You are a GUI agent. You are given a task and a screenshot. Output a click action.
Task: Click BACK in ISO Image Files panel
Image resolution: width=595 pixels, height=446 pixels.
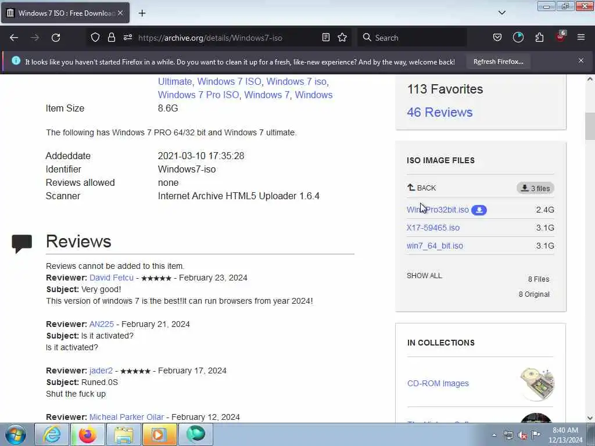pos(422,188)
